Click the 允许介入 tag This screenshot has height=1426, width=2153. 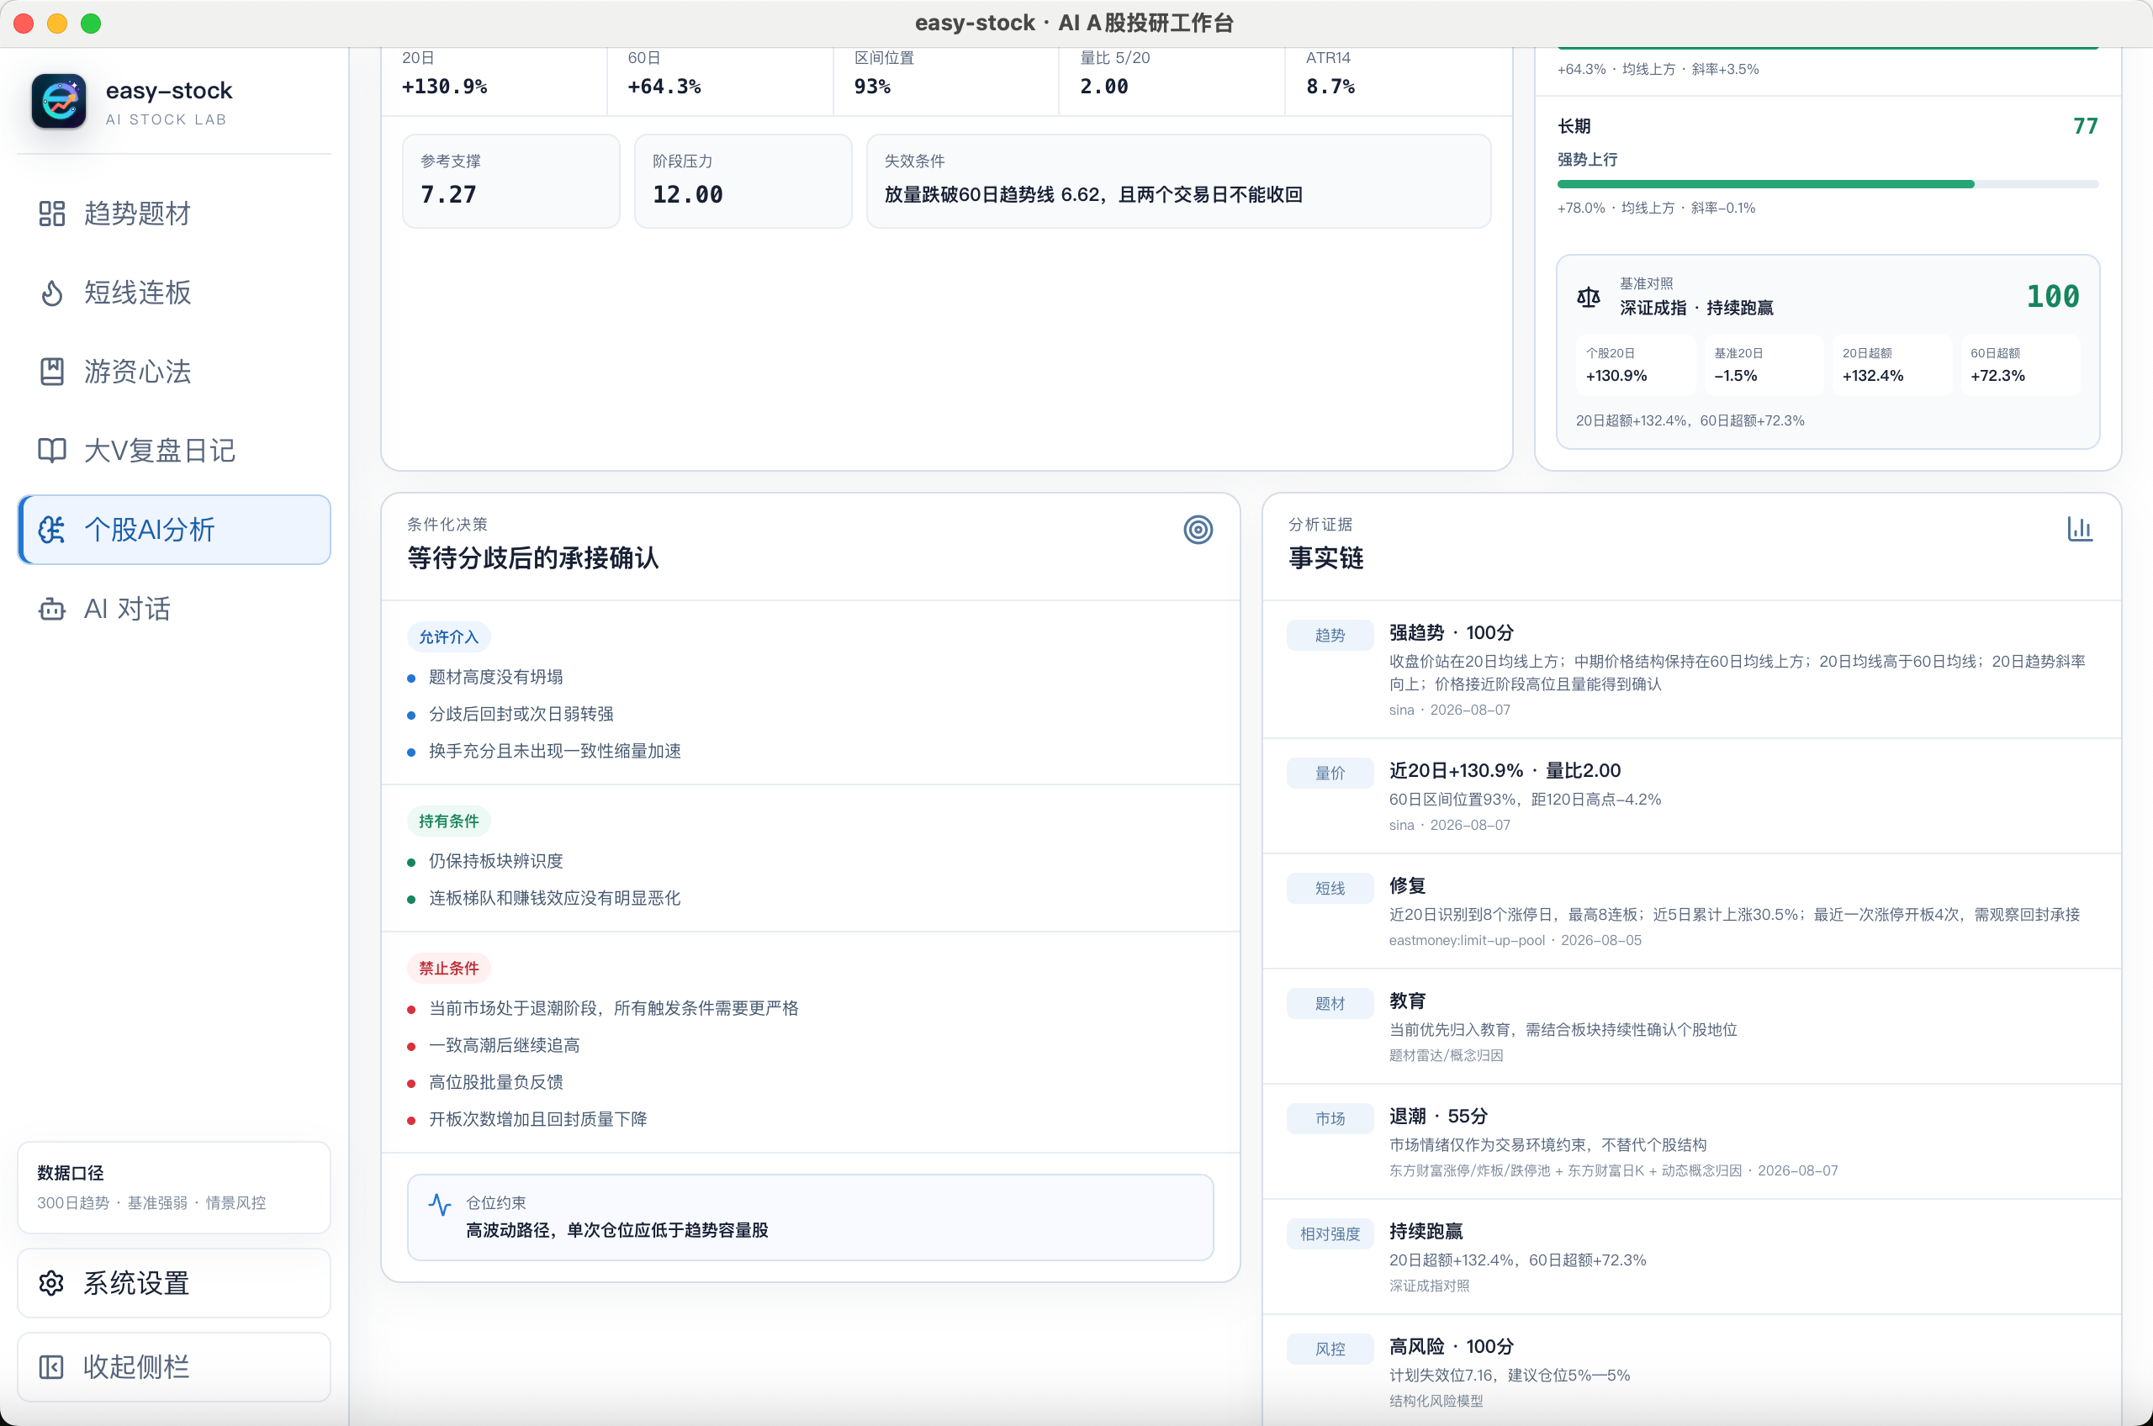448,636
